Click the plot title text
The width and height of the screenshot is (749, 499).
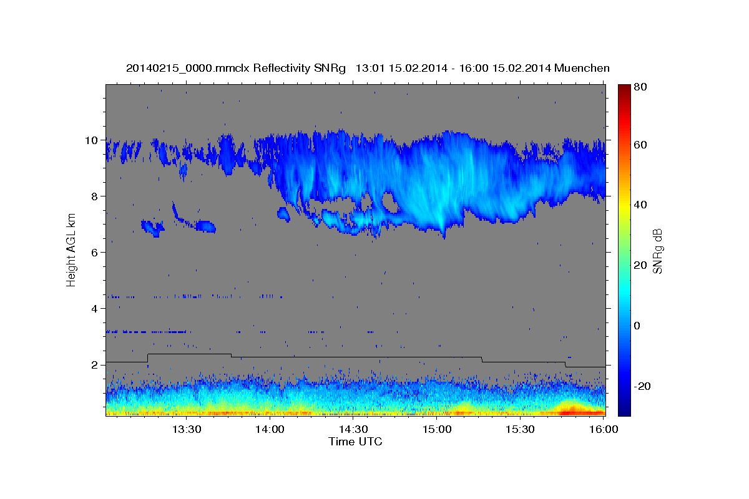(x=368, y=68)
